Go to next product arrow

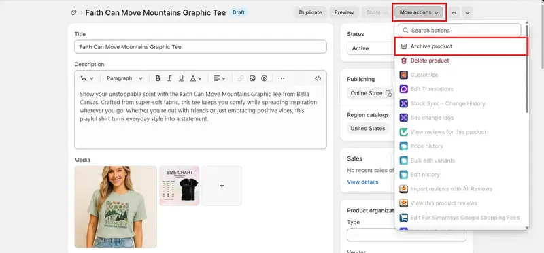coord(467,13)
